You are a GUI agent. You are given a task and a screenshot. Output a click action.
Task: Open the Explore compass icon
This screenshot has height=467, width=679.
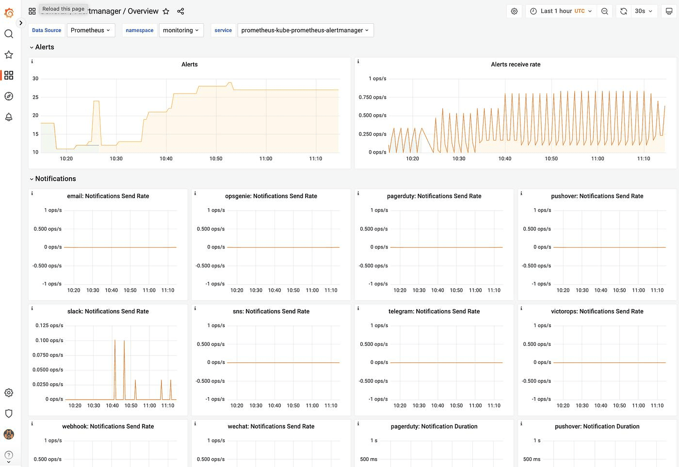9,96
